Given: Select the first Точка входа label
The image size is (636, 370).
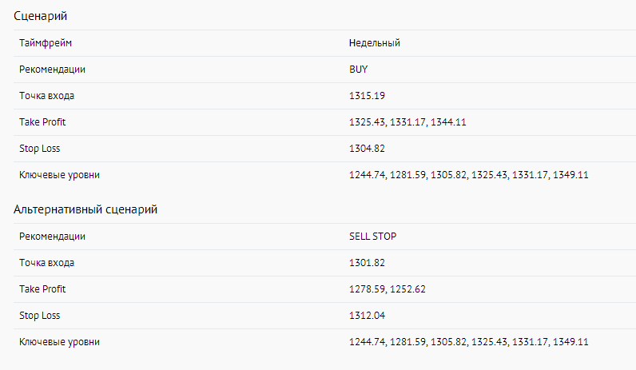Looking at the screenshot, I should pos(46,96).
